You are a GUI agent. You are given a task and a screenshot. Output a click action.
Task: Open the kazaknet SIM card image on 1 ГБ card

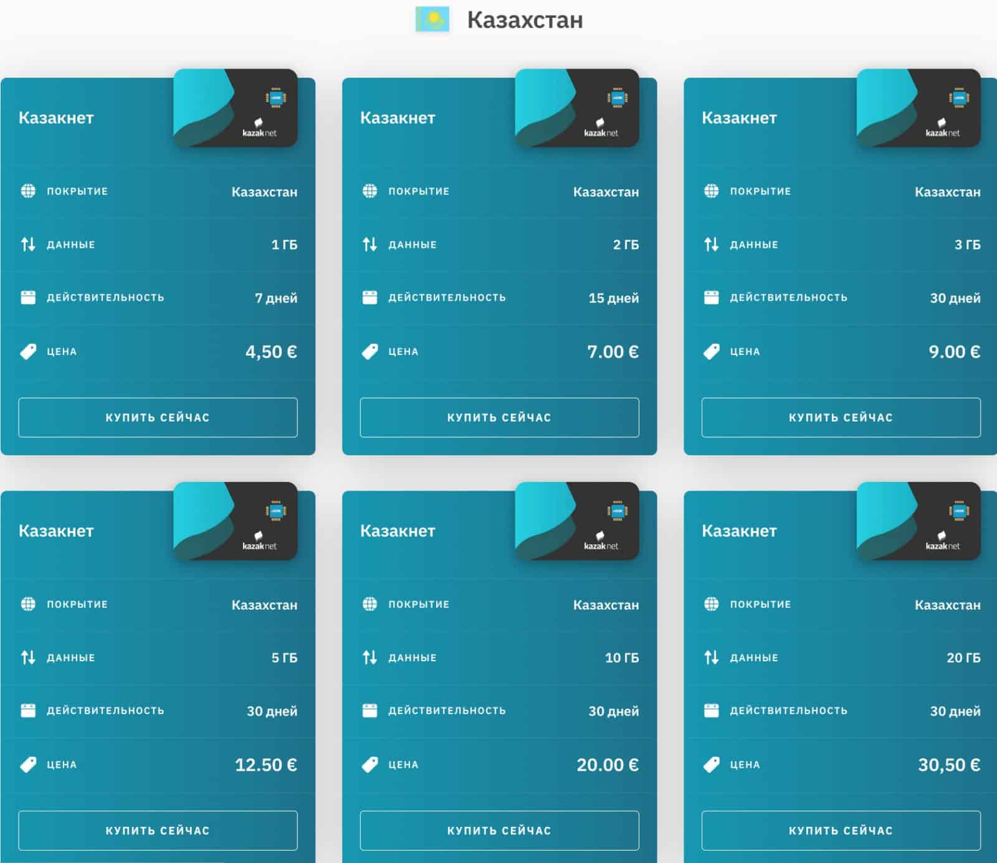235,108
